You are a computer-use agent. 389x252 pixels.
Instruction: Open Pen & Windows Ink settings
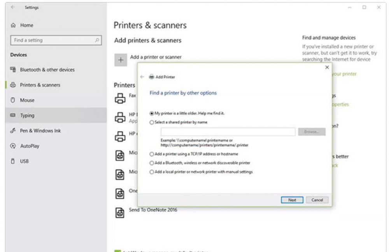[12, 130]
